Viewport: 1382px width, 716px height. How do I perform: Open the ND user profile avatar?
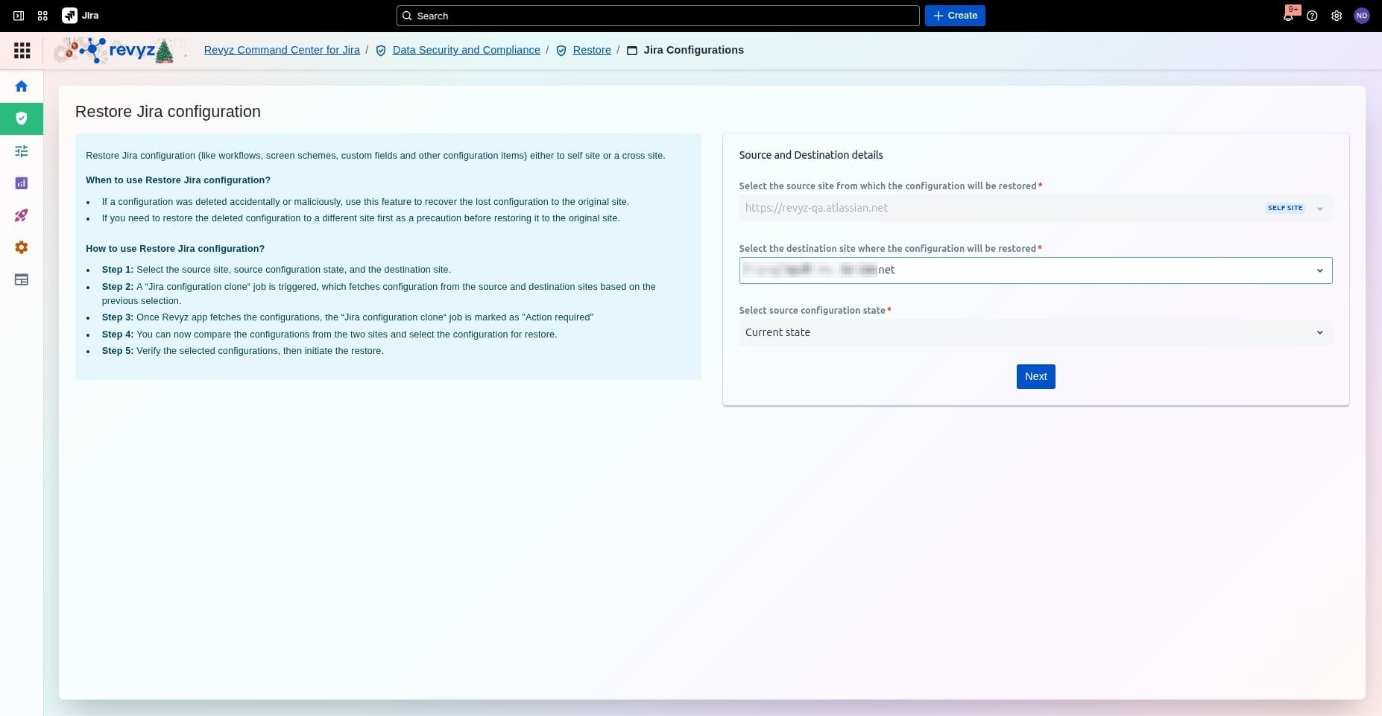click(1361, 16)
